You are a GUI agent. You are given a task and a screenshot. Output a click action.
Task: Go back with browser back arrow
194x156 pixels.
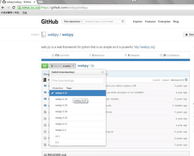(3, 8)
